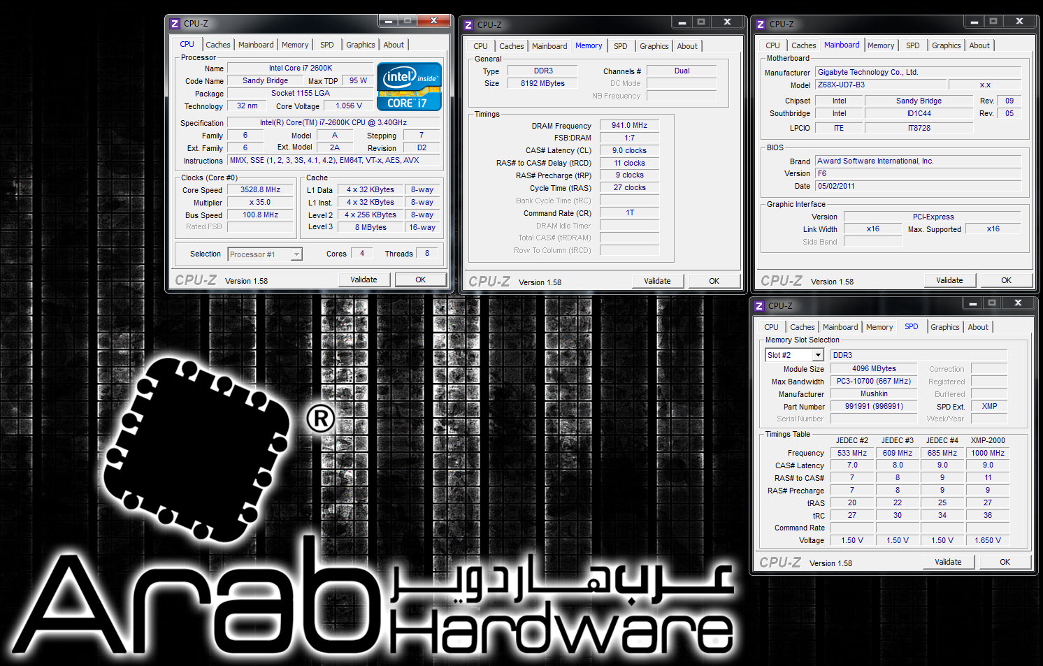
Task: Click the '27 clocks' cycle time value
Action: (x=629, y=188)
